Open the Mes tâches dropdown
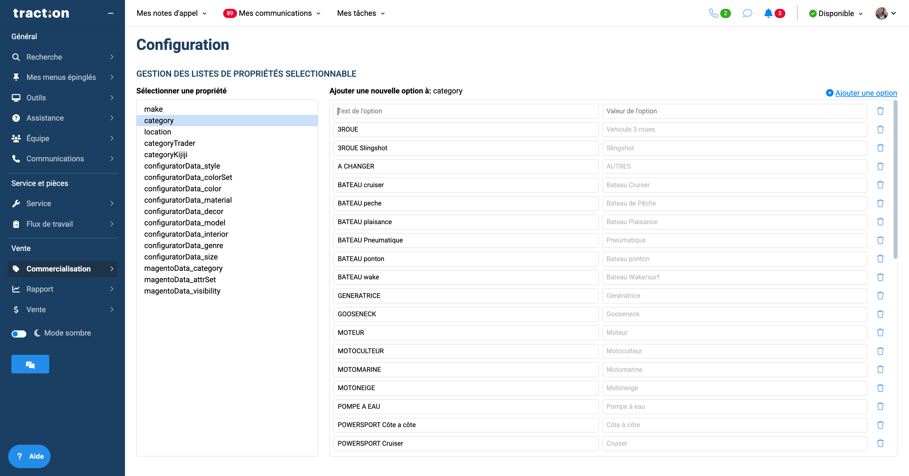The image size is (909, 476). (361, 13)
